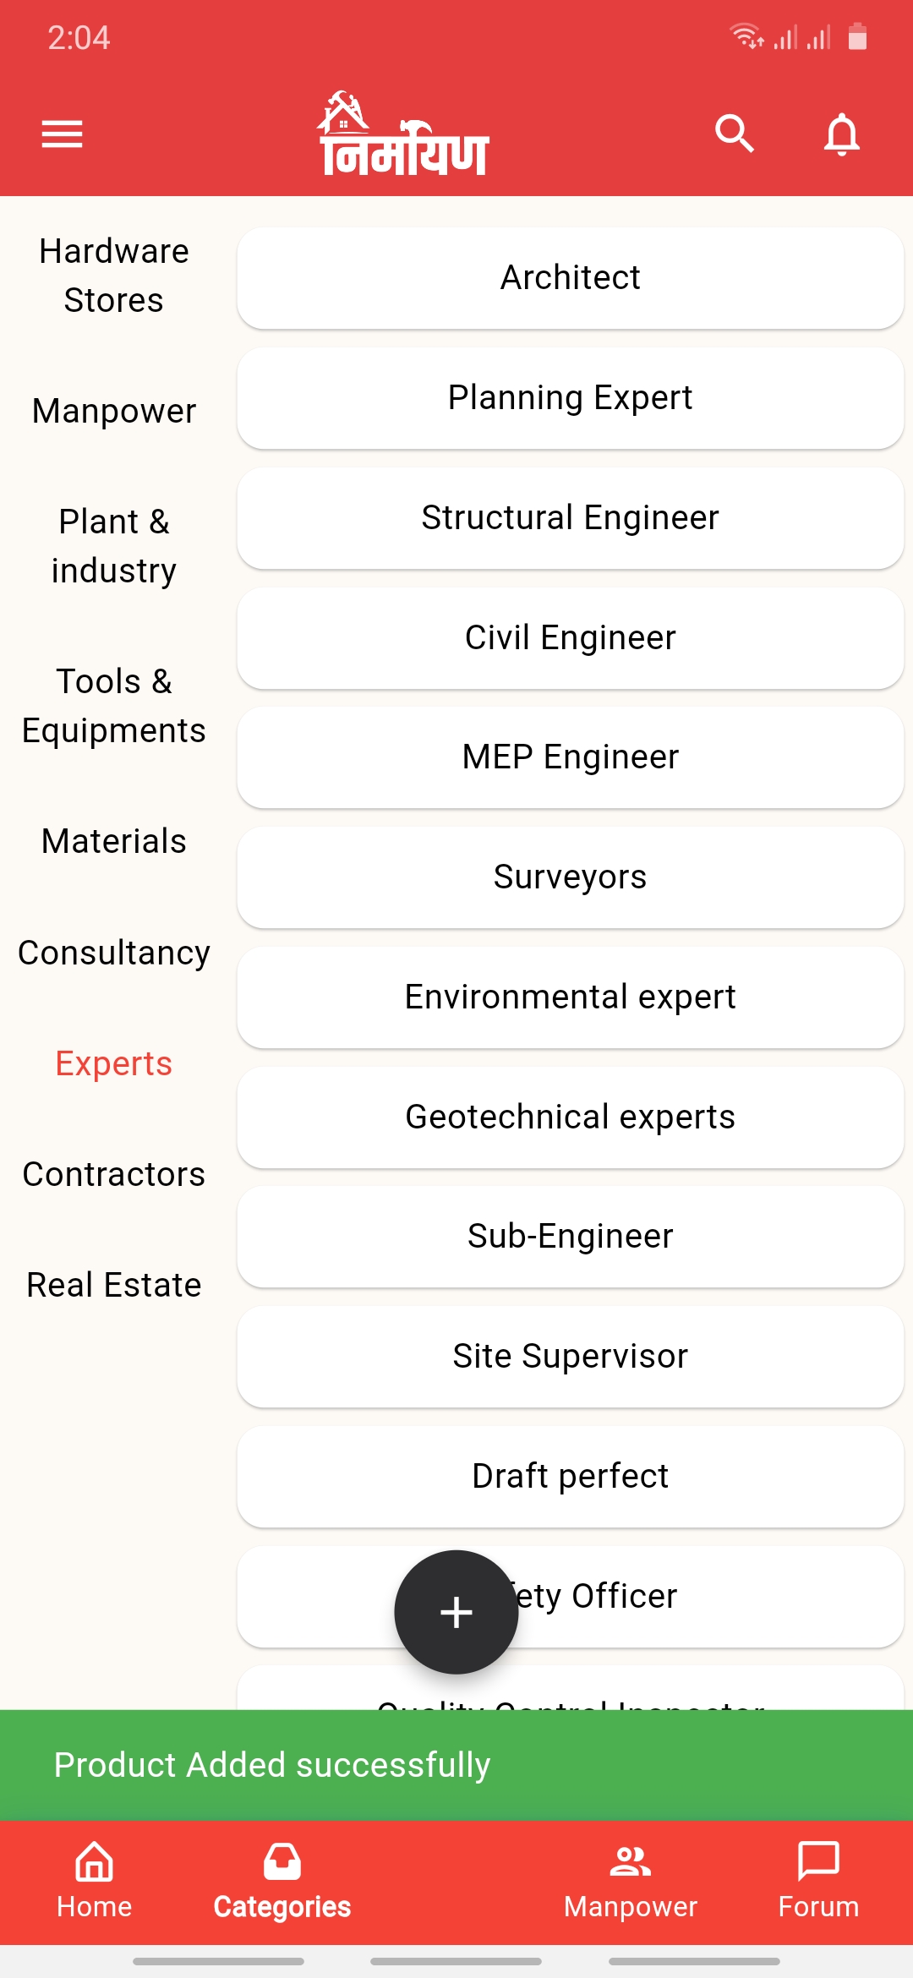Screen dimensions: 913x1978
Task: Open Manpower tab in bottom navigation
Action: 631,1882
